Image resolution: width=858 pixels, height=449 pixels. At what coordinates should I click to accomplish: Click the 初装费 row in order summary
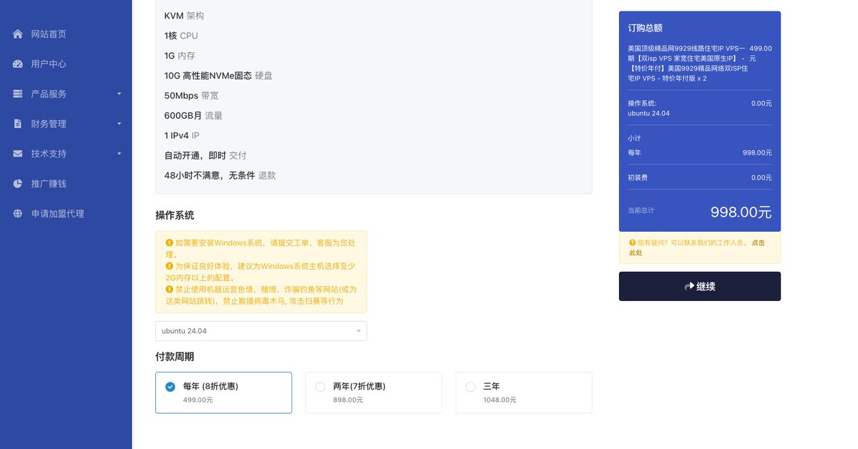(x=700, y=178)
